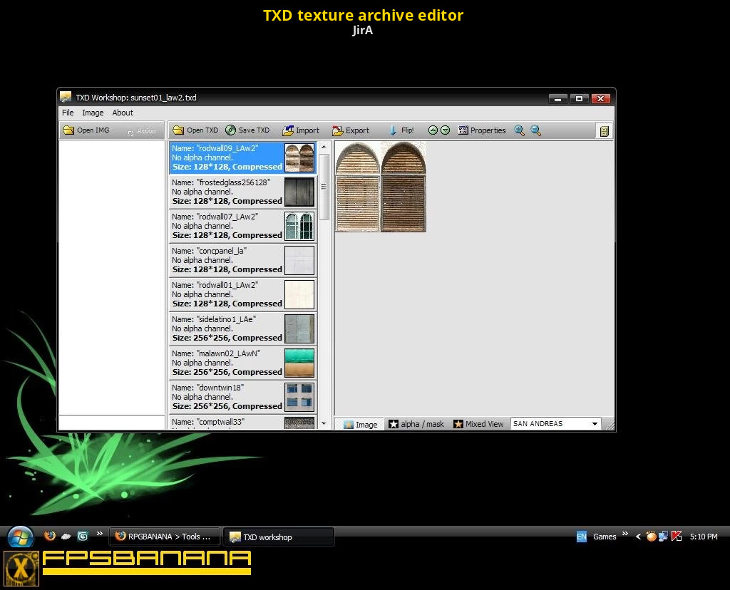Open the About menu

click(x=123, y=113)
